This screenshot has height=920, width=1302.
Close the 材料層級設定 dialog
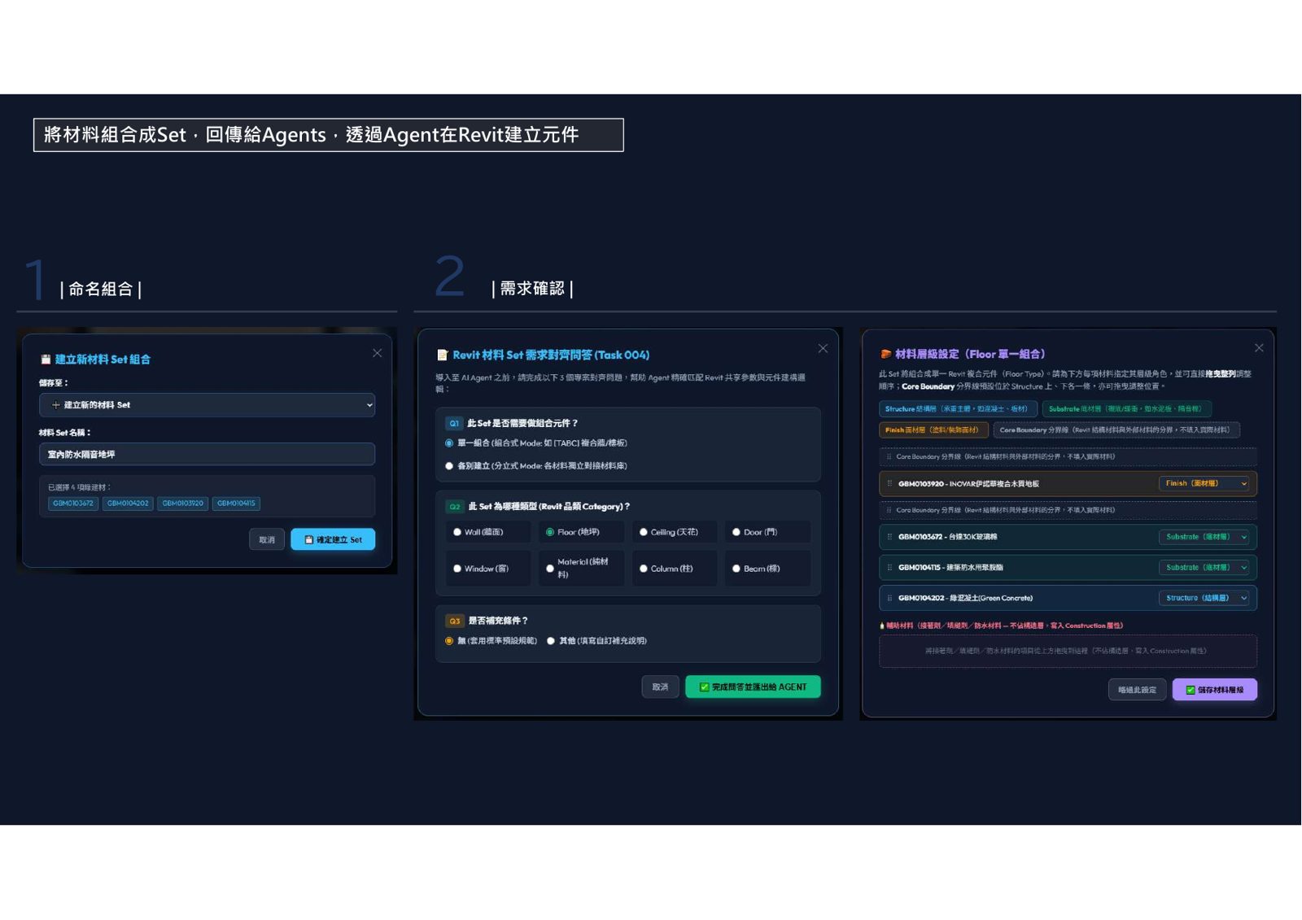pyautogui.click(x=1259, y=347)
